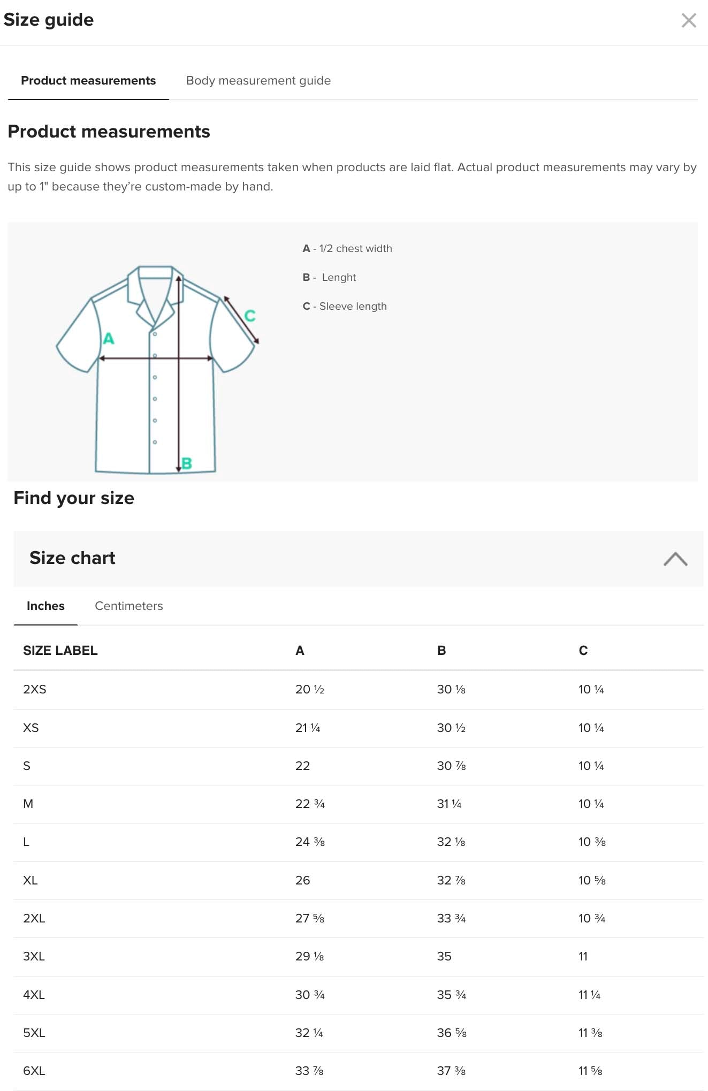
Task: Click the SIZE LABEL column header
Action: (x=60, y=651)
